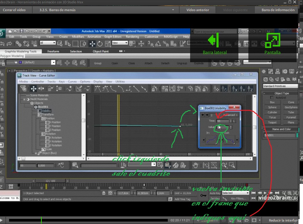The width and height of the screenshot is (303, 224).
Task: Toggle Set Key mode
Action: (x=215, y=198)
